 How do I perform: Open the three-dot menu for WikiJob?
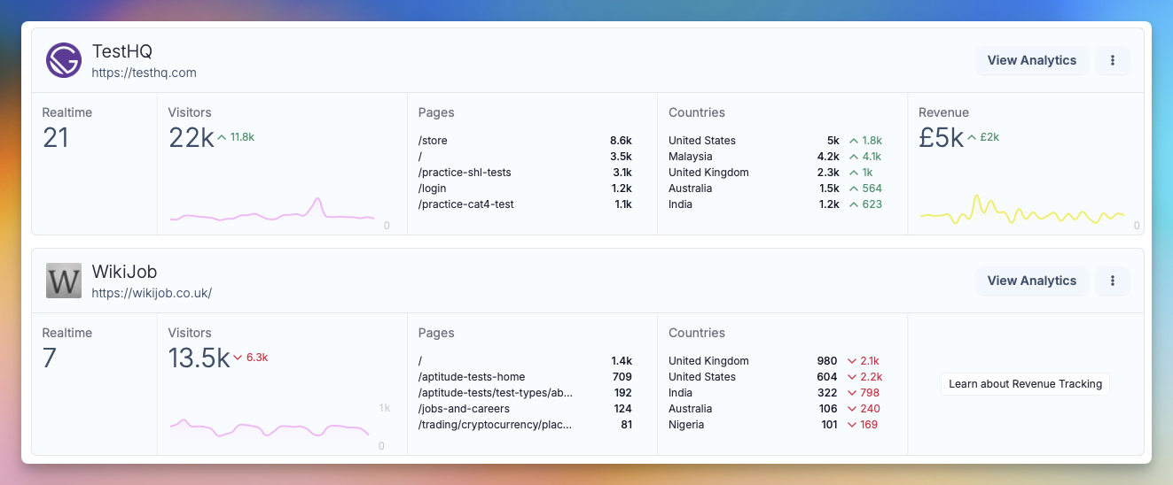1113,281
